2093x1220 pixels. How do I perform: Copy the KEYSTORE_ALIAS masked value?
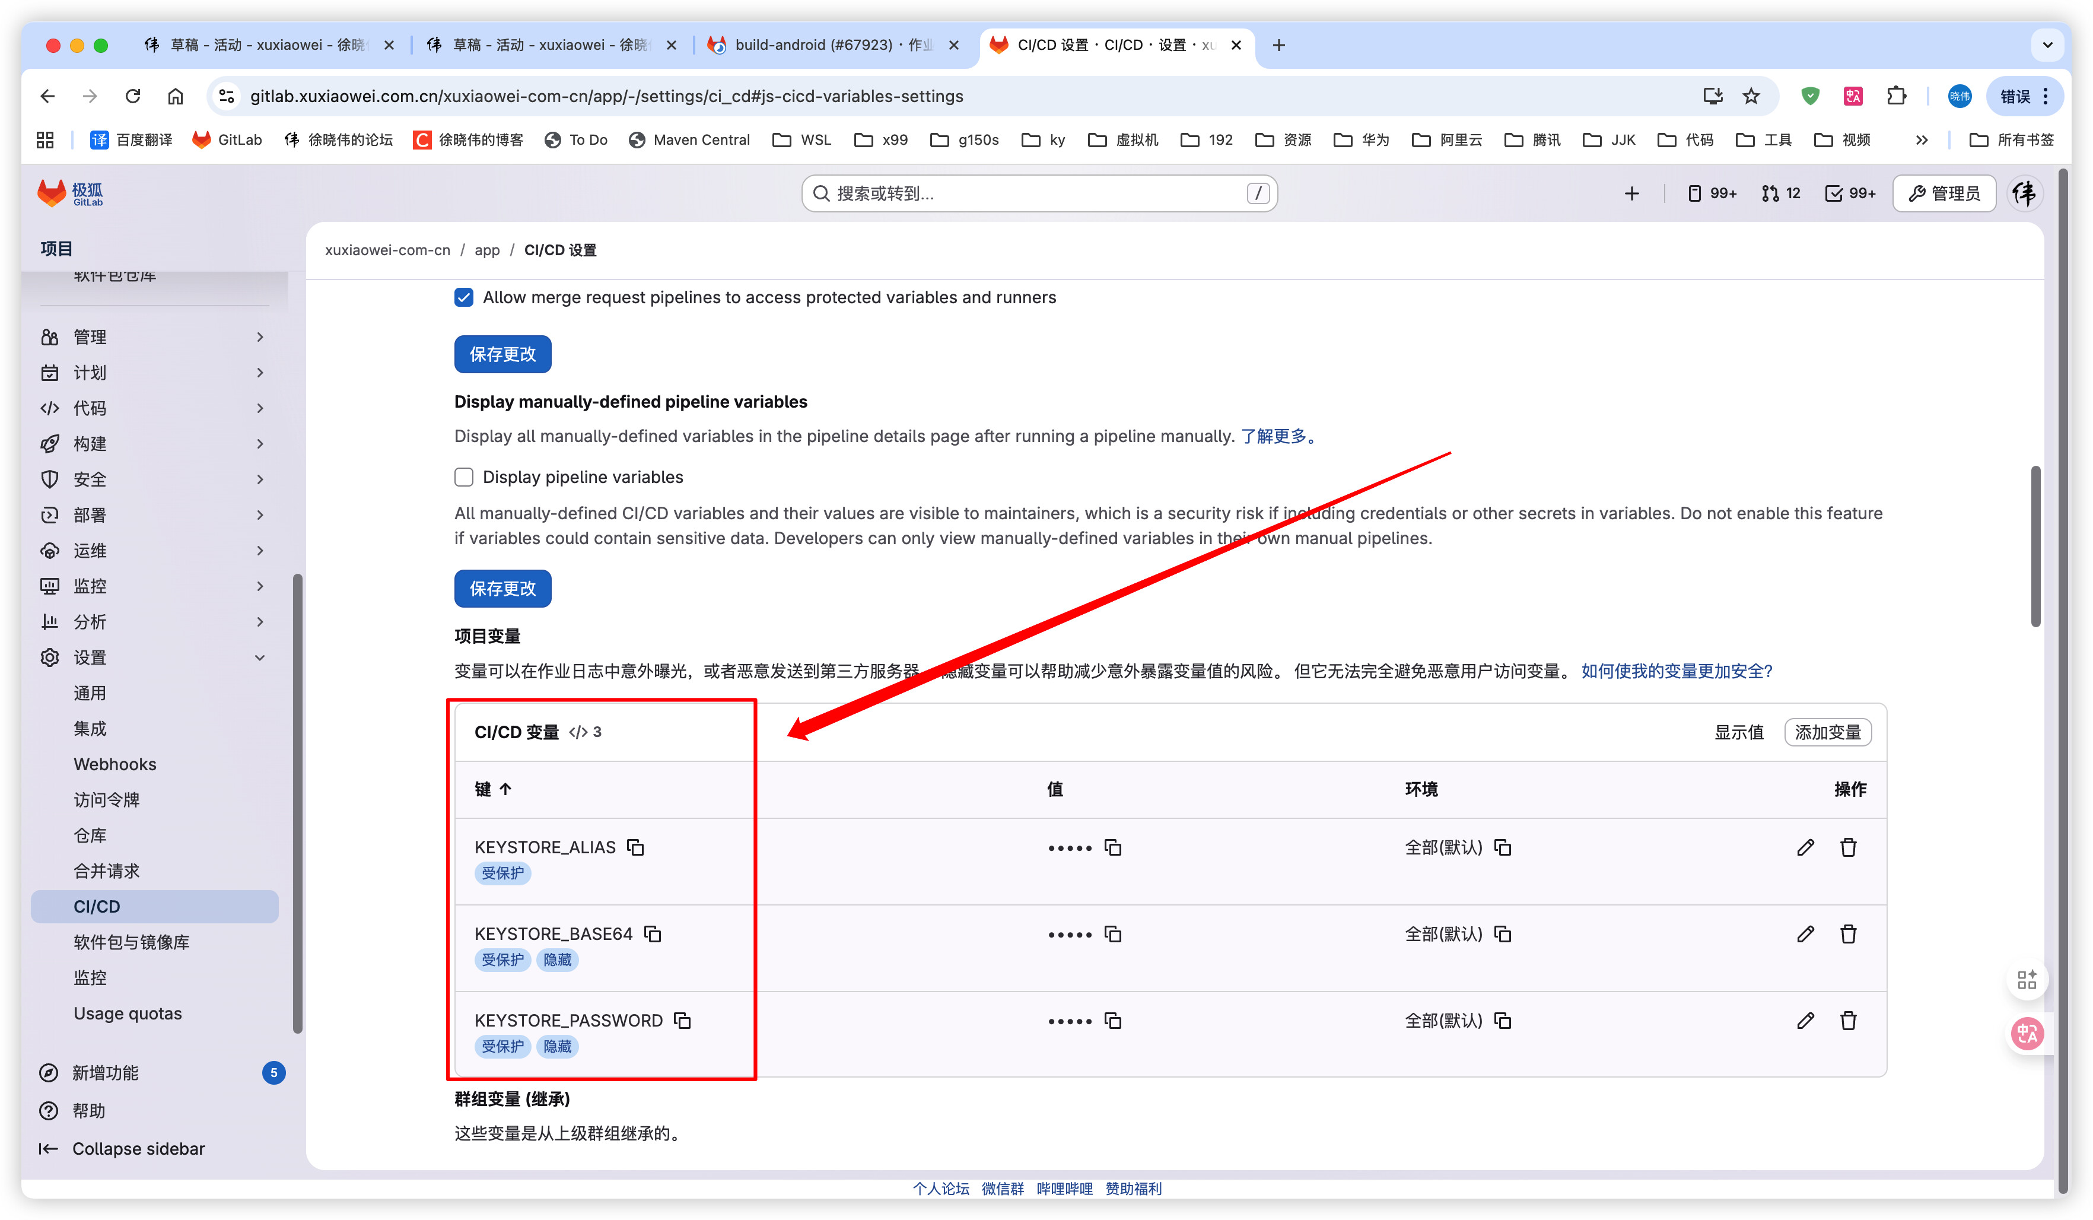(x=1113, y=847)
